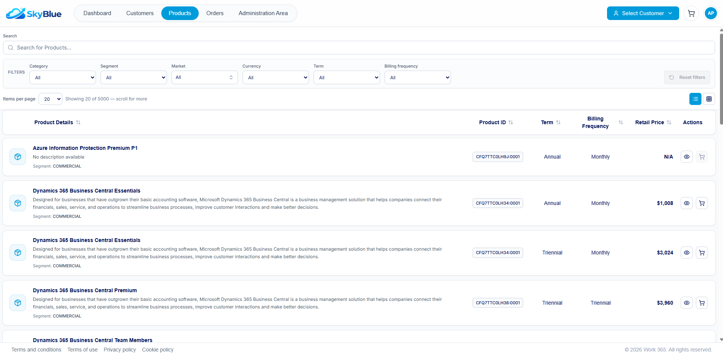Image resolution: width=723 pixels, height=356 pixels.
Task: View details of Business Central Premium
Action: tap(686, 303)
